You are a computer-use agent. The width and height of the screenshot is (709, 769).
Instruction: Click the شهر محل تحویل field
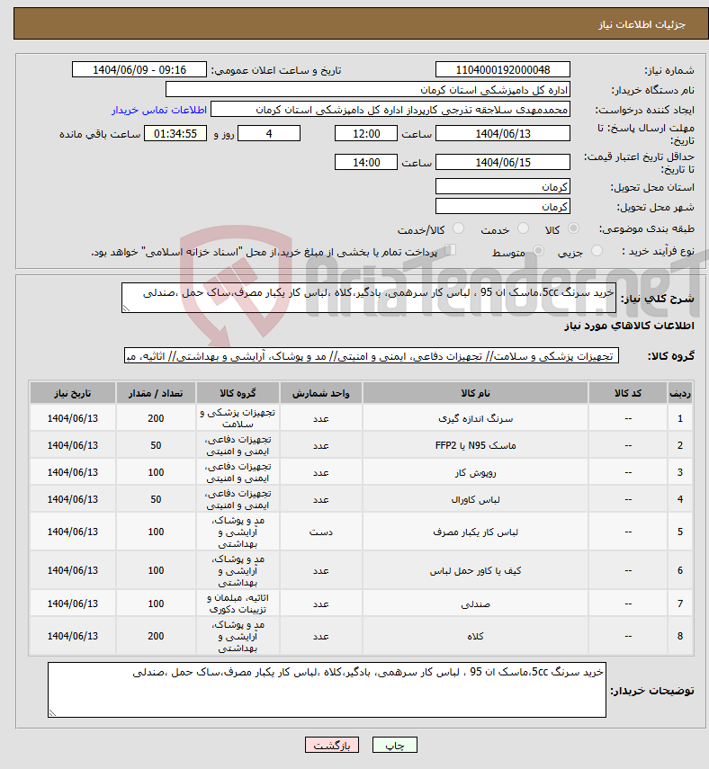(503, 207)
